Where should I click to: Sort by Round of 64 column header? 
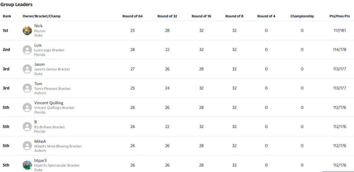132,16
